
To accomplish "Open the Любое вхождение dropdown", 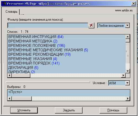I will coord(128,25).
